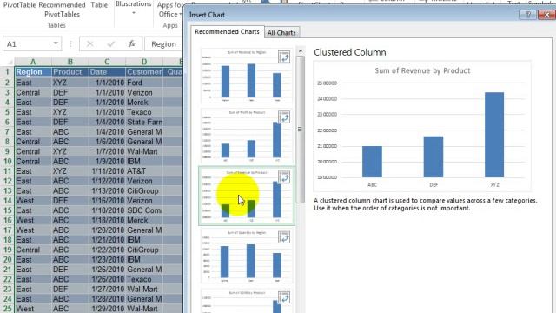The height and width of the screenshot is (313, 556).
Task: Click cell containing AT&T
Action: click(x=144, y=171)
